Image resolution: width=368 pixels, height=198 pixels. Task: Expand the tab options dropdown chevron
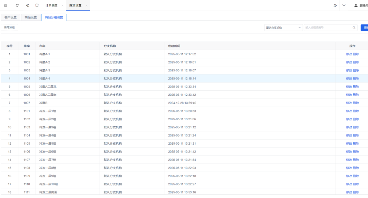(x=344, y=5)
